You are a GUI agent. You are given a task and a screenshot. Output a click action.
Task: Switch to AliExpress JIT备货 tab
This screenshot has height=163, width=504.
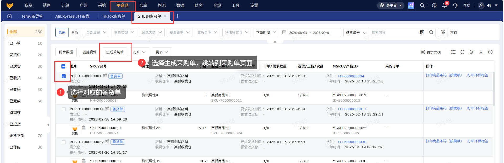pyautogui.click(x=72, y=16)
